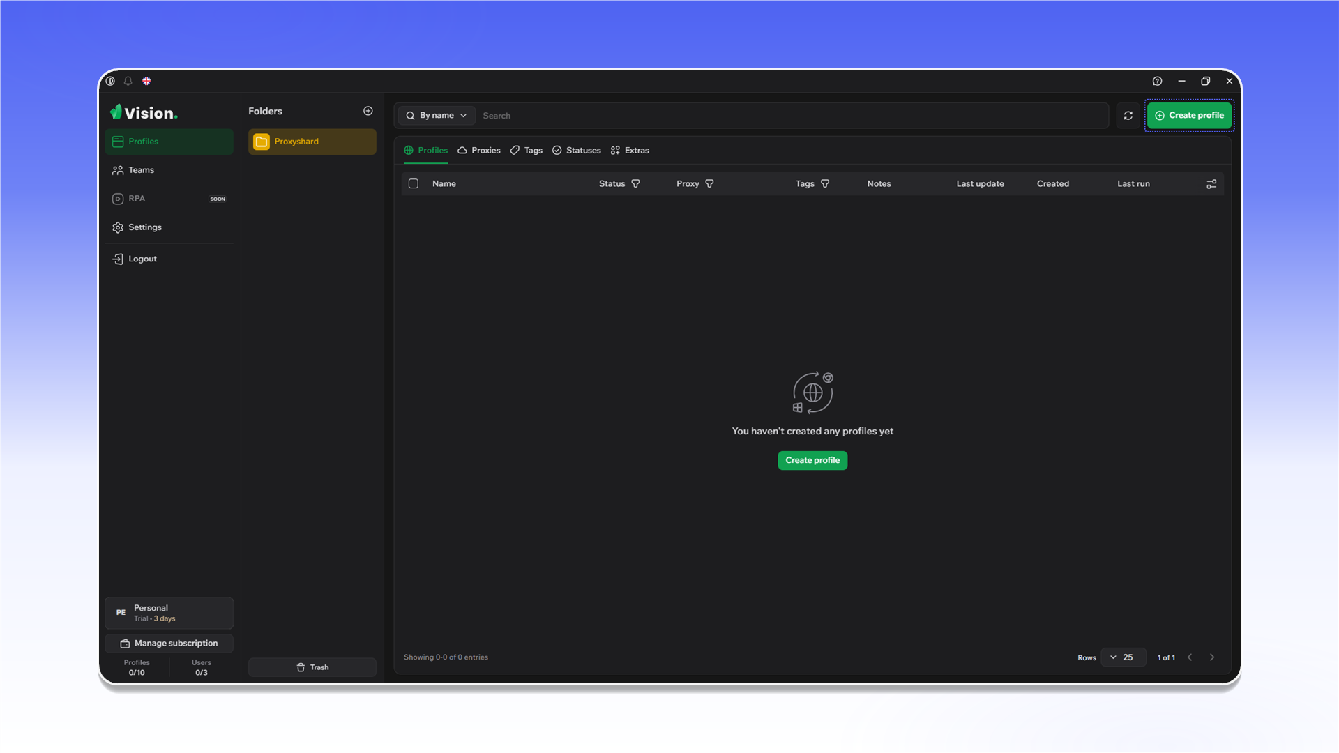Open RPA in the sidebar
This screenshot has height=753, width=1339.
(x=169, y=199)
